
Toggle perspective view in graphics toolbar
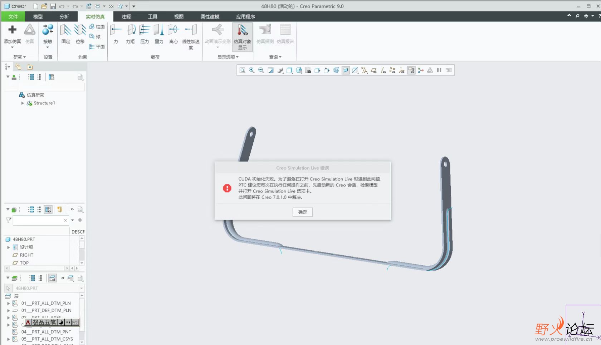[x=336, y=70]
